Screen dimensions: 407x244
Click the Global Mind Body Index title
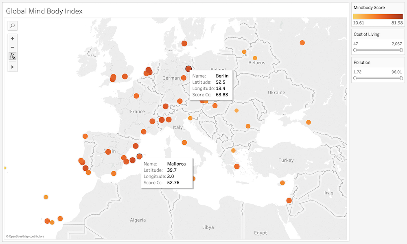(x=44, y=11)
